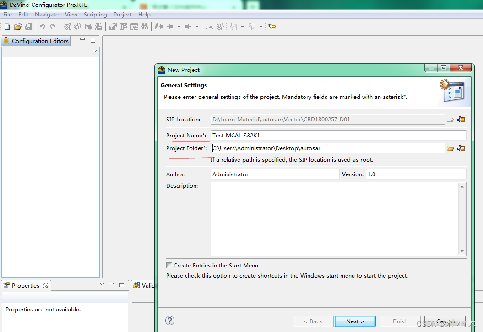Viewport: 483px width, 332px height.
Task: Click the toolbar icon just left of the first separator after Generate
Action: pyautogui.click(x=98, y=27)
